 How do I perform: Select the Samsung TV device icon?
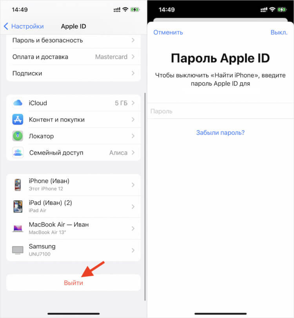coord(18,250)
